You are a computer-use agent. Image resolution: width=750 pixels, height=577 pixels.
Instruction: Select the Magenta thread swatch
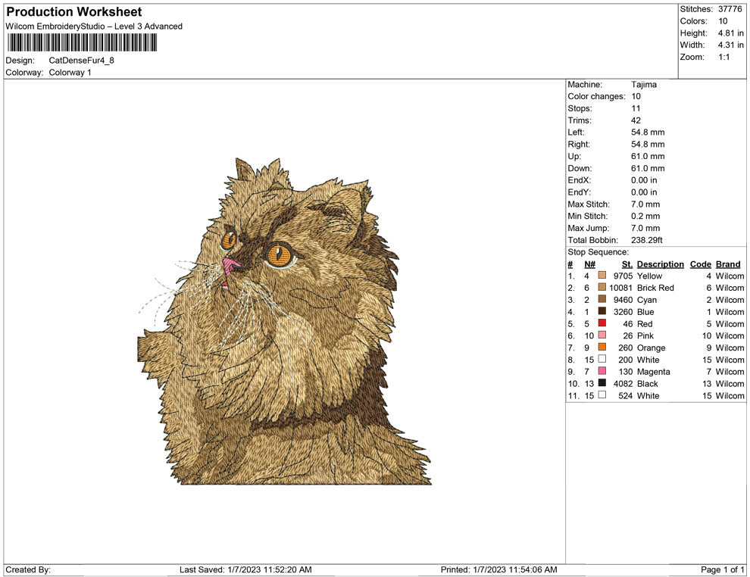(x=601, y=372)
